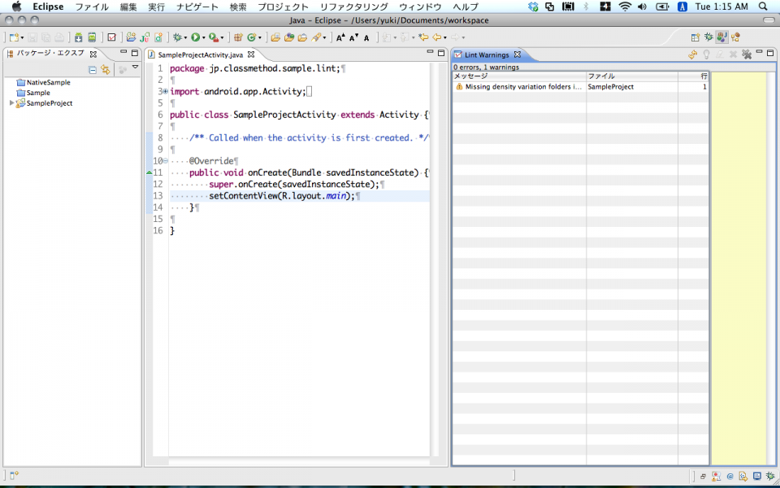Select the Missing density variation folders warning
This screenshot has width=780, height=488.
coord(520,86)
